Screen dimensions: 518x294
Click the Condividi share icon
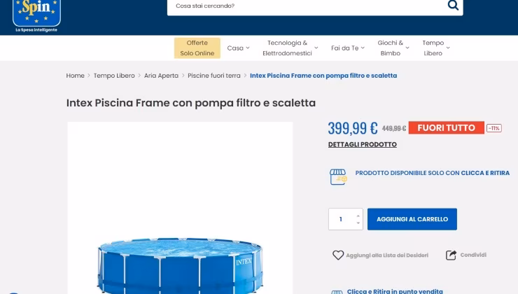(x=451, y=255)
